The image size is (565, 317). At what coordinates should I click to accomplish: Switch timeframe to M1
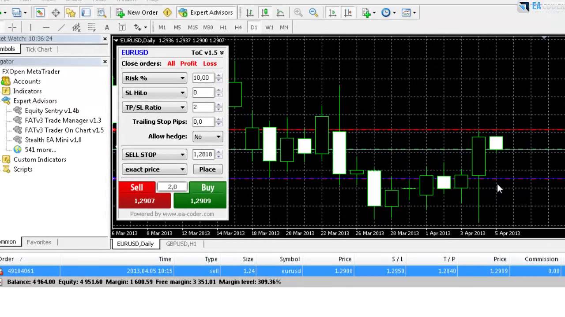pos(162,27)
